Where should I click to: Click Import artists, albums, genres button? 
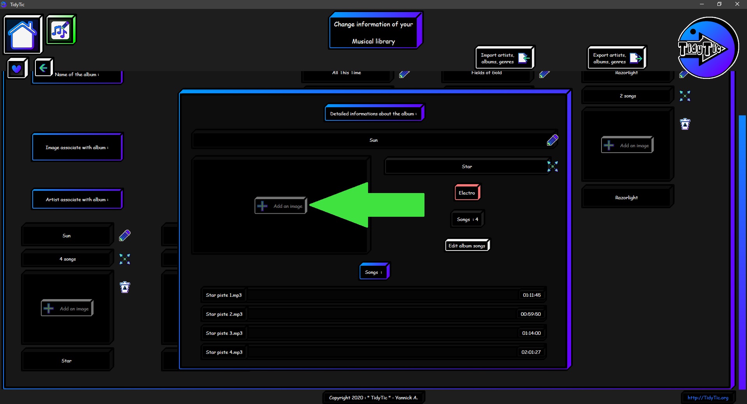[x=505, y=58]
